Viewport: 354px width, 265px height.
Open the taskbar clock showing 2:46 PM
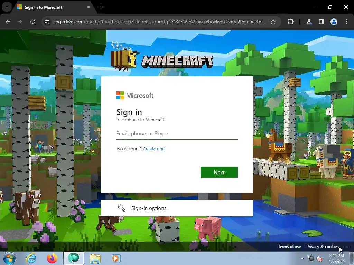336,258
